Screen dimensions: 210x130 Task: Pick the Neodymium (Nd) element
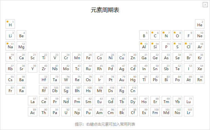pos(66,101)
